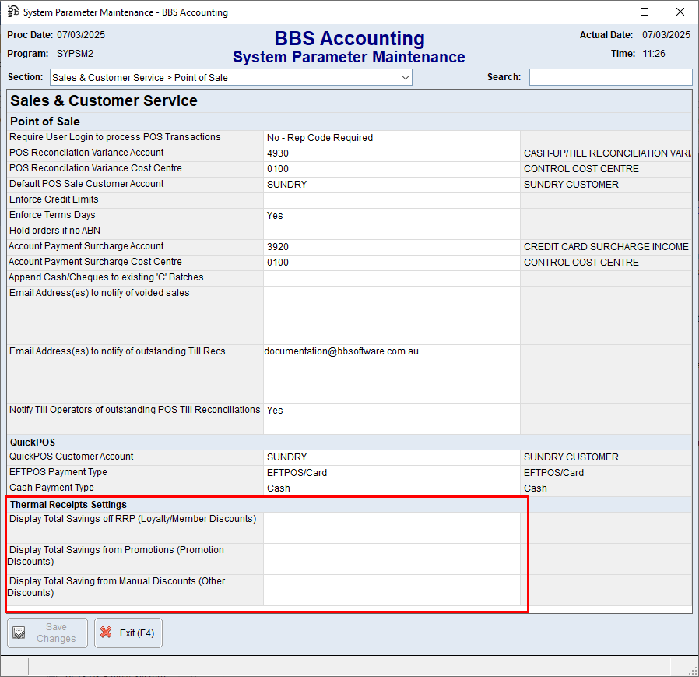The image size is (699, 677).
Task: Click the voided sales email address field
Action: click(x=391, y=315)
